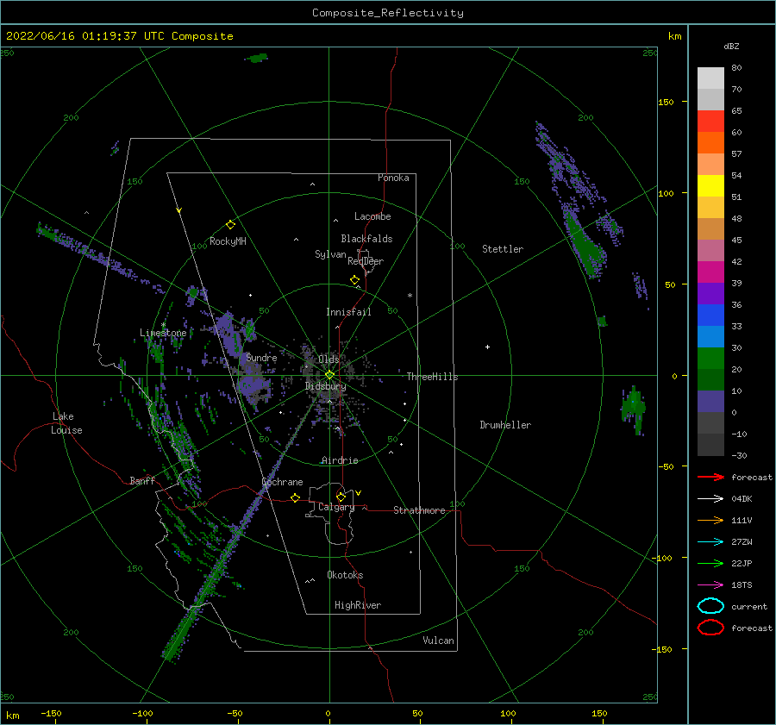Click the red forecast arrow in legend

[x=710, y=477]
